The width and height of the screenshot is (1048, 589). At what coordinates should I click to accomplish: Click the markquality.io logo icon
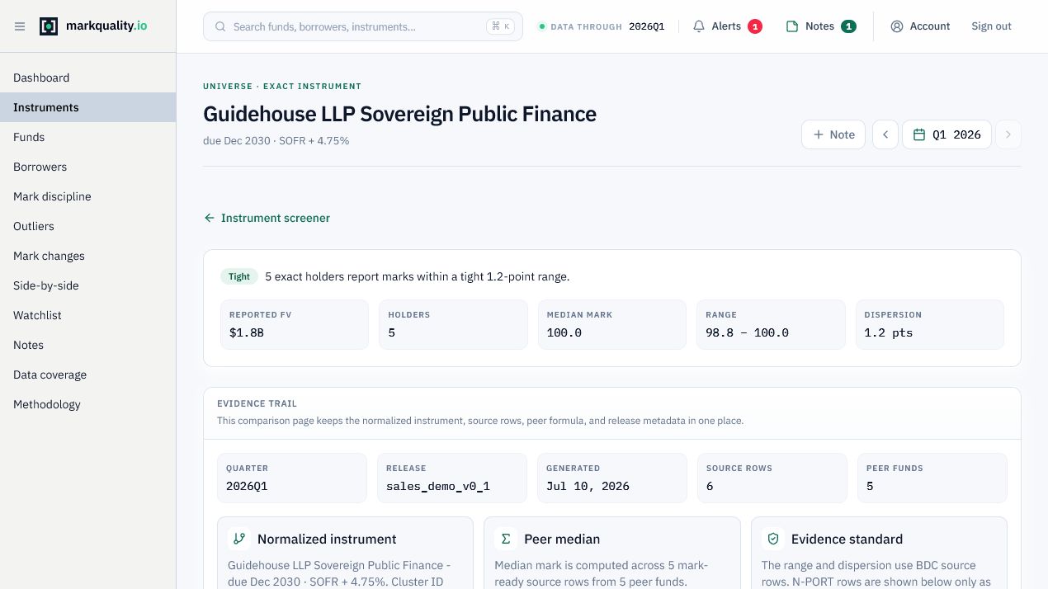(x=49, y=26)
